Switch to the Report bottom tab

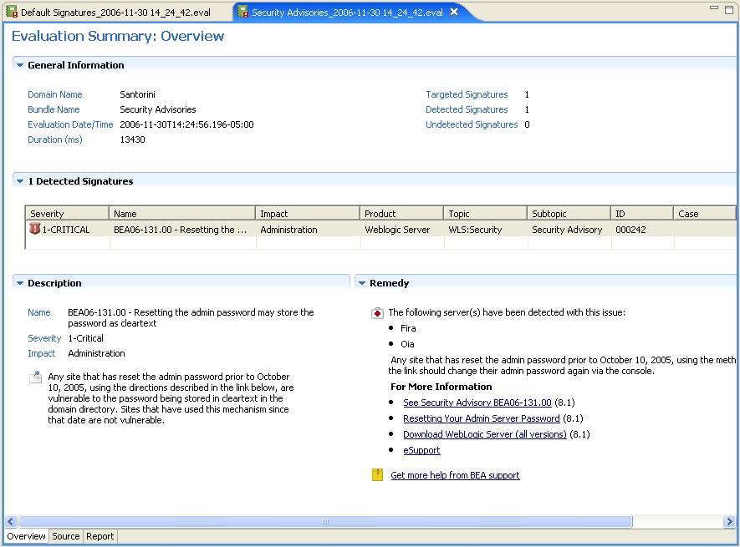click(100, 536)
